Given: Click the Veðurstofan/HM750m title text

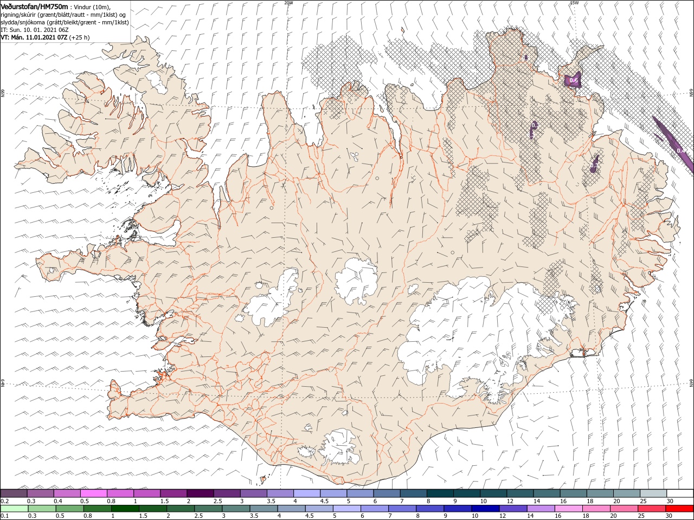Looking at the screenshot, I should point(34,6).
